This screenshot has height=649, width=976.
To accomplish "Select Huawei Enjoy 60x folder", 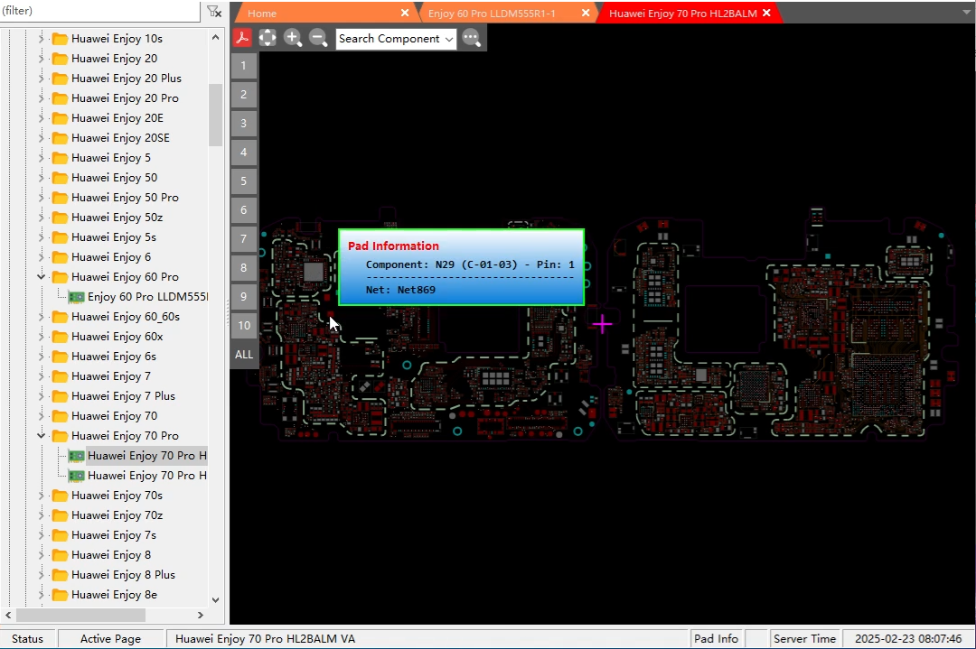I will pyautogui.click(x=117, y=337).
